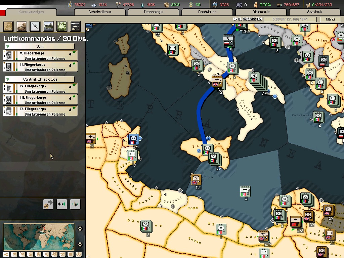Open the Diplomatie tab
Viewport: 344px width, 258px height.
261,12
